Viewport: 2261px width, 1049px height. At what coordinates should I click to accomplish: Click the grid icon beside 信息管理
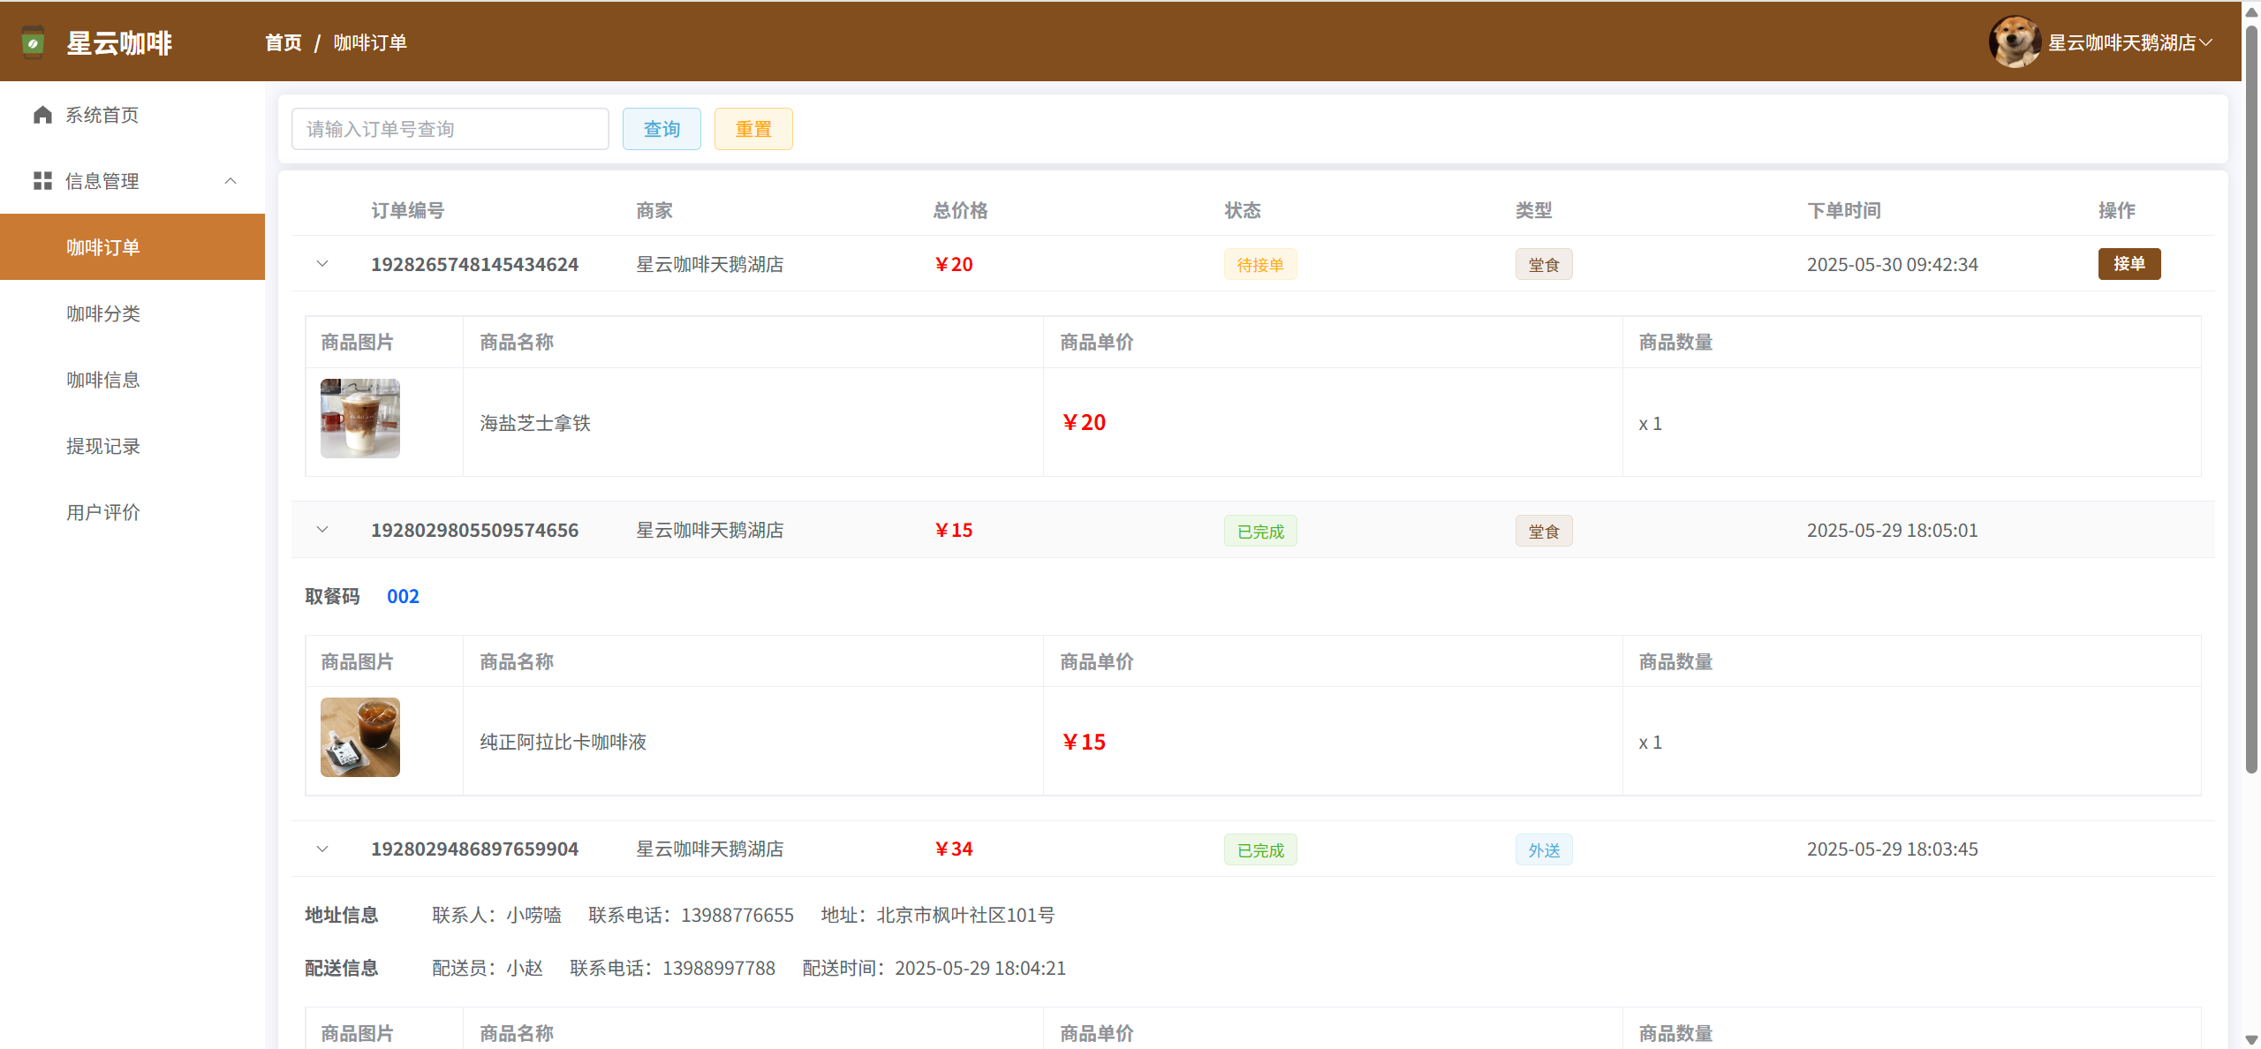pyautogui.click(x=42, y=181)
